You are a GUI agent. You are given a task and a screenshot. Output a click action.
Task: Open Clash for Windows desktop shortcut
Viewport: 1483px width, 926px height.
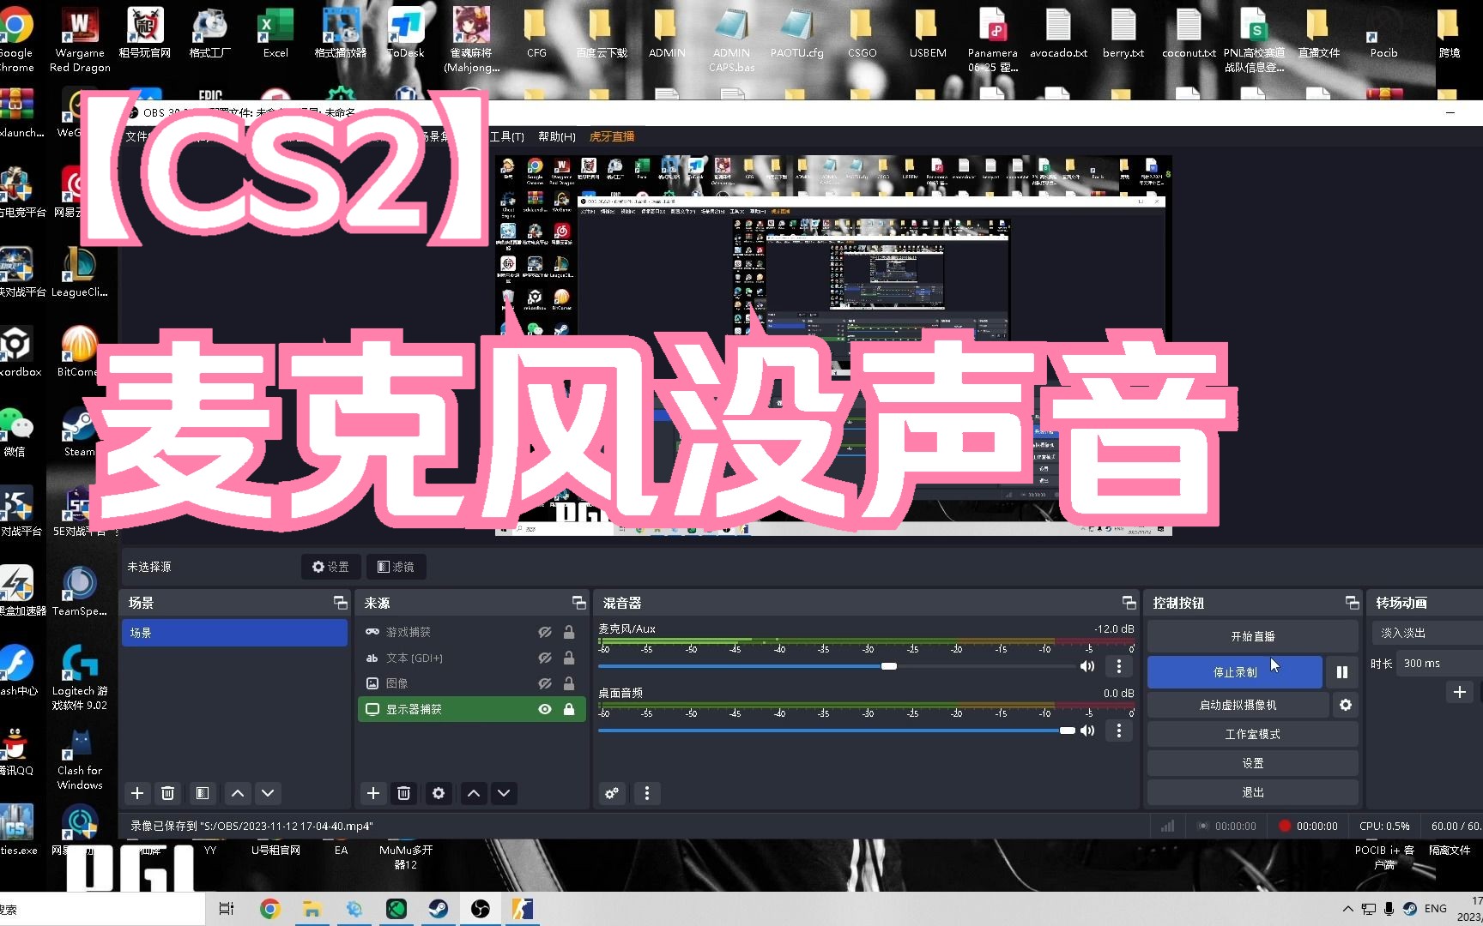(80, 758)
